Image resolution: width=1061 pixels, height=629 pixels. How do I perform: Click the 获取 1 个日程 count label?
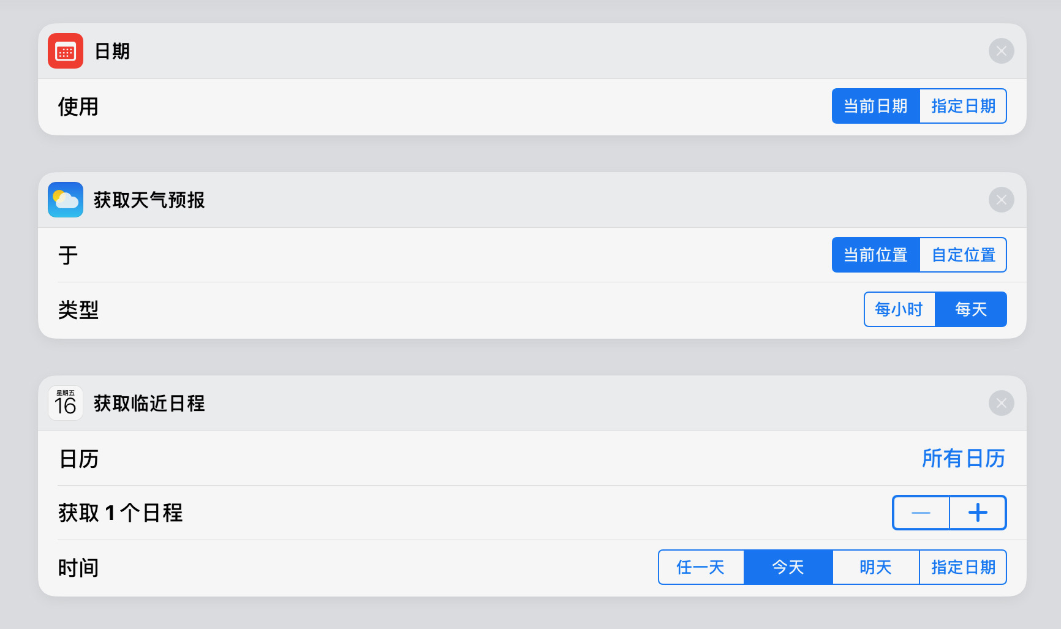tap(121, 513)
